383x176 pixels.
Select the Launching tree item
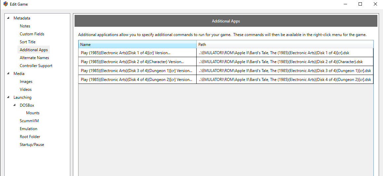point(22,97)
